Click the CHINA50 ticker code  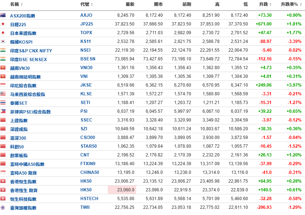[89, 172]
